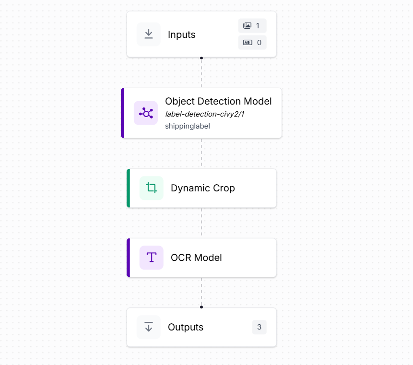
Task: Click the shippinglabel class text
Action: tap(188, 126)
